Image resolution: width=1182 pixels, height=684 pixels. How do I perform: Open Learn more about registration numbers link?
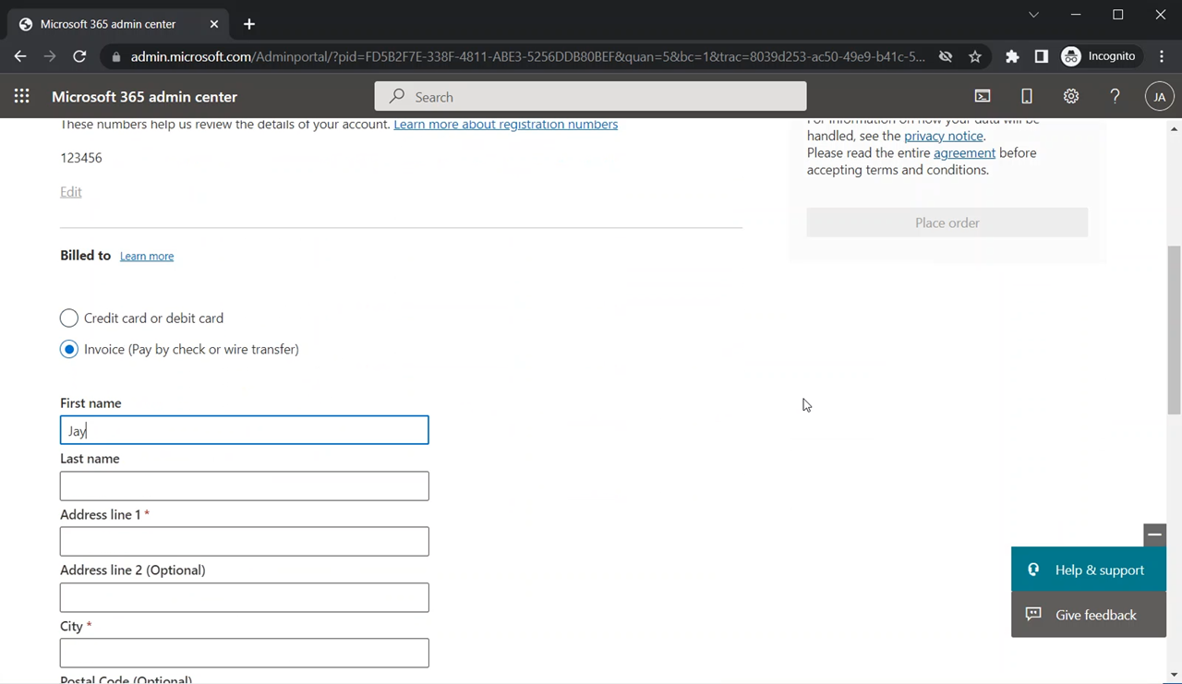[x=505, y=125]
